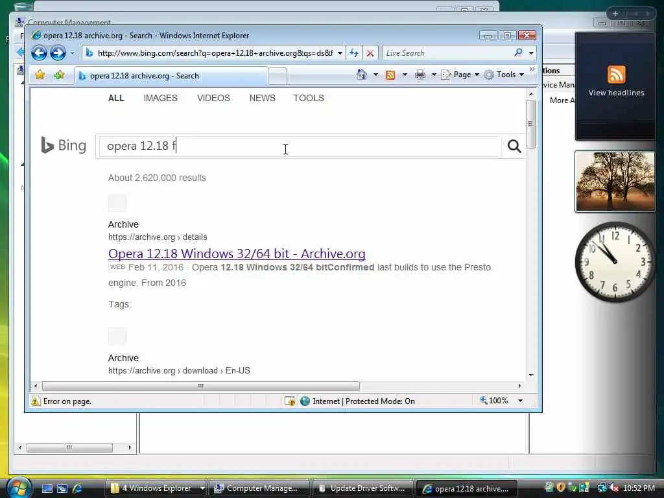The height and width of the screenshot is (498, 664).
Task: Click the slideshow tree picture gadget
Action: coord(615,182)
